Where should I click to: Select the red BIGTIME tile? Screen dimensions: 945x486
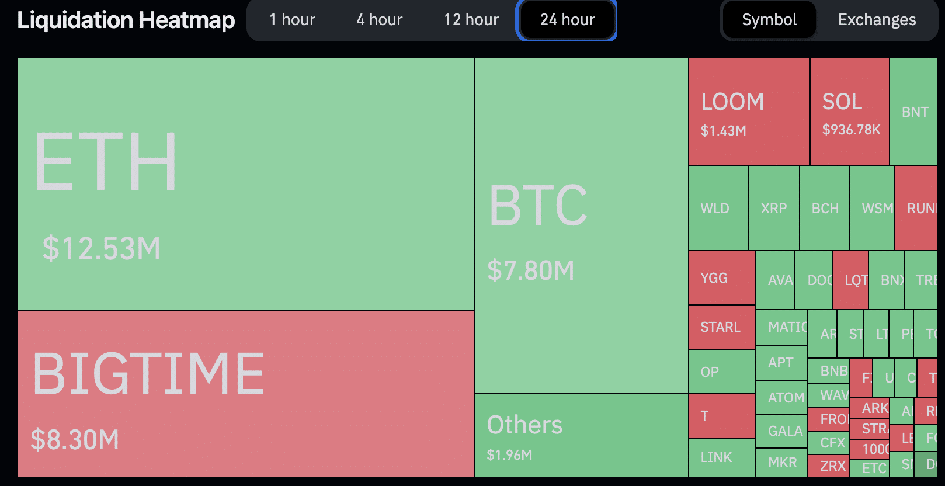pyautogui.click(x=245, y=393)
